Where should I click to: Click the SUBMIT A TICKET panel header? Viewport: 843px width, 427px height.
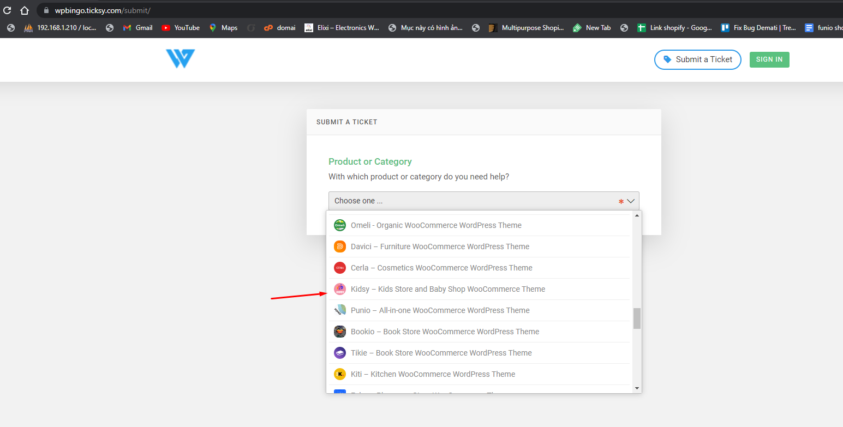pyautogui.click(x=483, y=122)
